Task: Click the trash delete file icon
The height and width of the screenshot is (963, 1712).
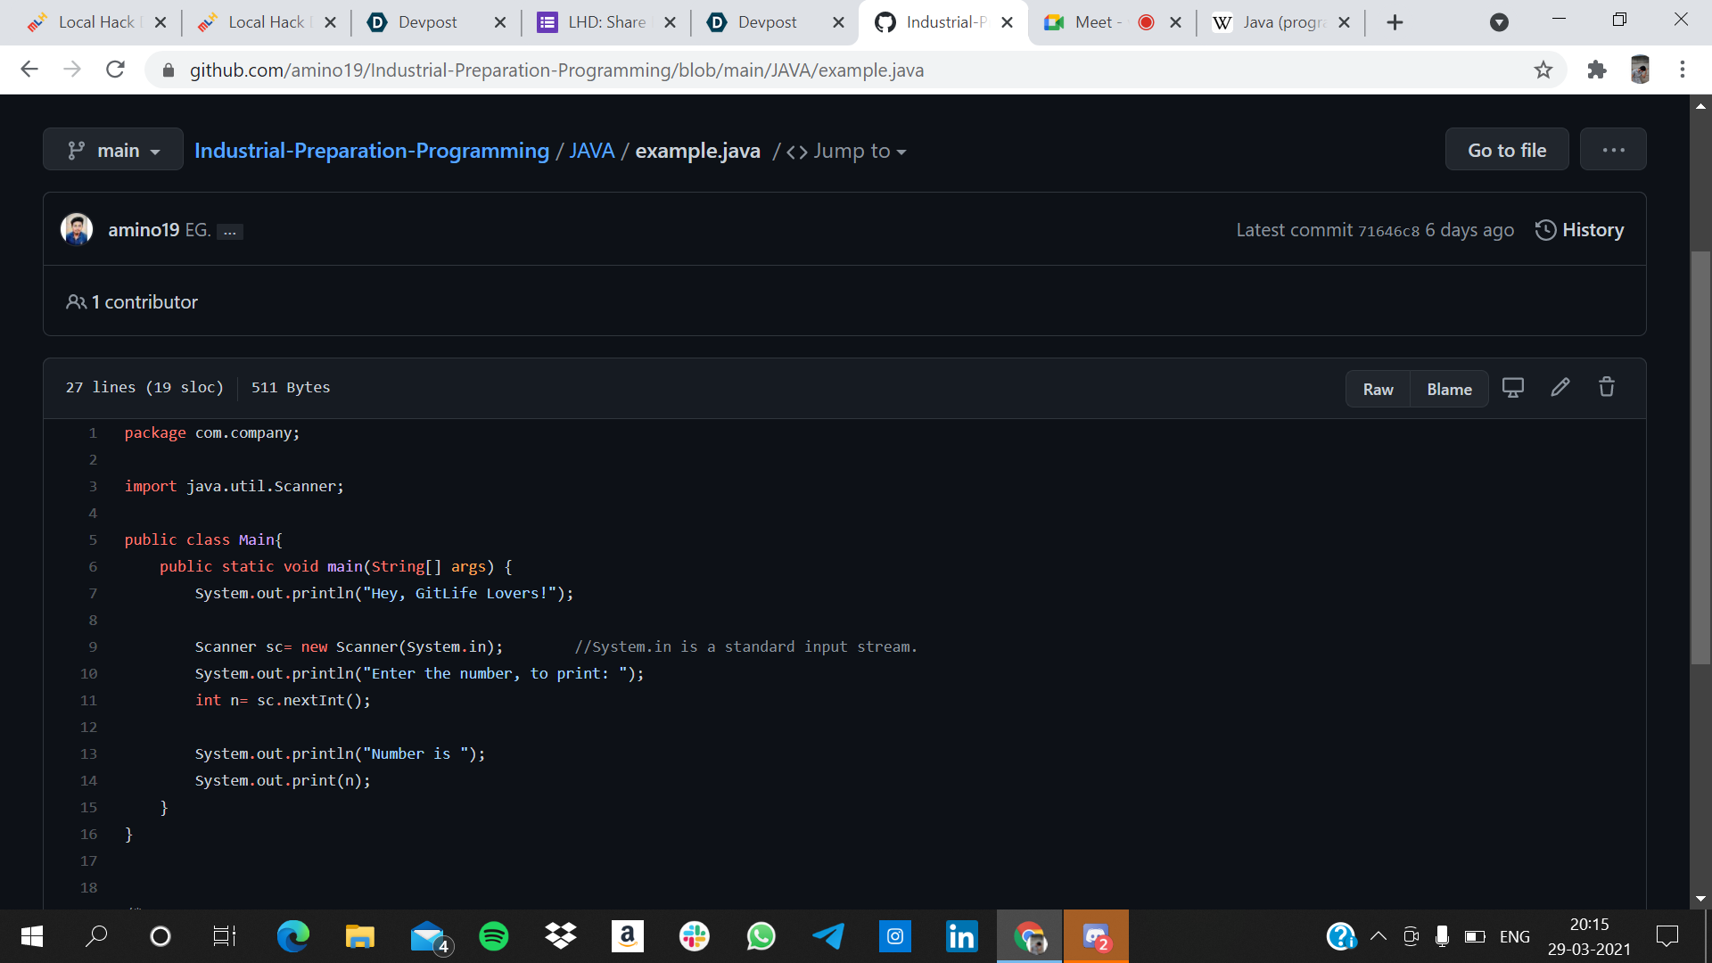Action: tap(1607, 388)
